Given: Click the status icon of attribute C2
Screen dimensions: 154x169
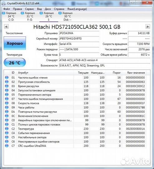Looking at the screenshot, I should (7, 129).
